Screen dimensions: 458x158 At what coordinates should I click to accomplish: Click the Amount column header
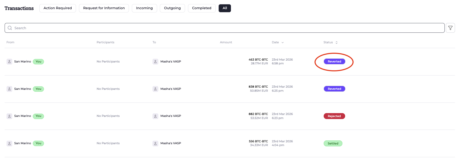[226, 42]
